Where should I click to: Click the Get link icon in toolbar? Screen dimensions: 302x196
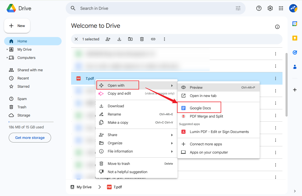[153, 39]
